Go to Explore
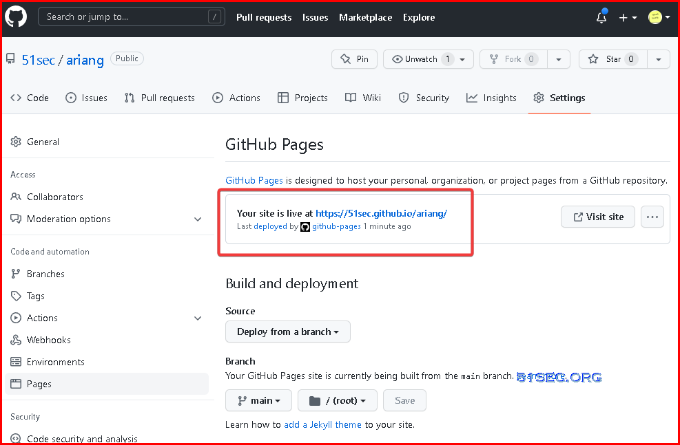Screen dimensions: 680x445 point(419,18)
